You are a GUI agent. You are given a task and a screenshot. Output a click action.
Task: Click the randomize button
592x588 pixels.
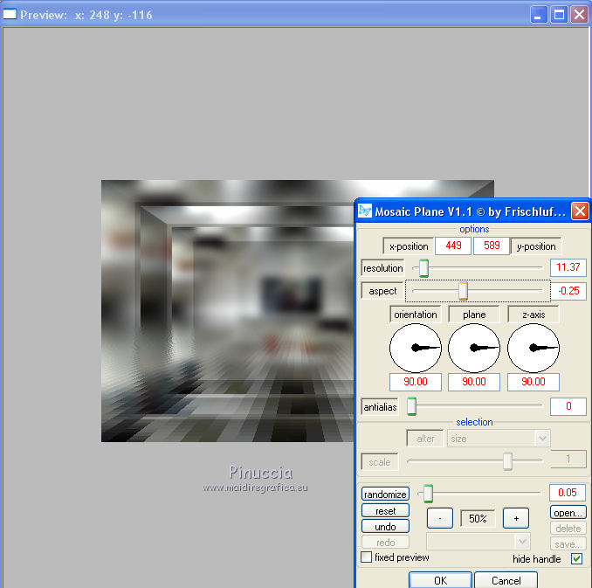pyautogui.click(x=385, y=494)
